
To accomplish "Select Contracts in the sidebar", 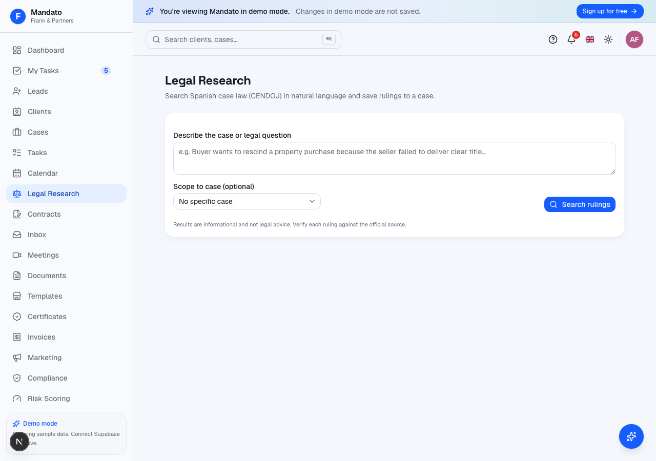I will click(66, 214).
